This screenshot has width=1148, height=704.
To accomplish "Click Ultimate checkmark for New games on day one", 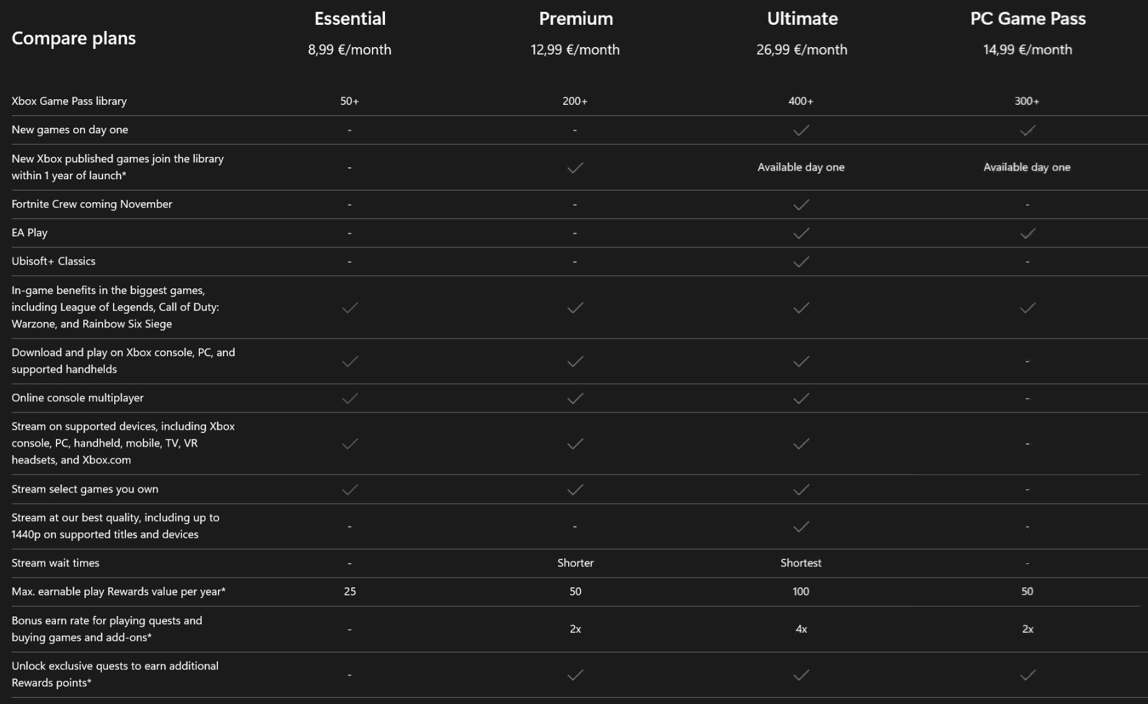I will (x=801, y=130).
